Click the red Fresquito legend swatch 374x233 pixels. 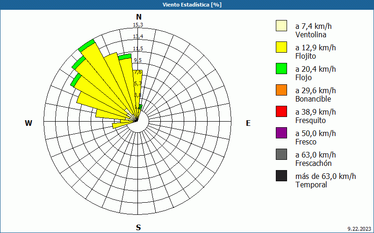[281, 111]
